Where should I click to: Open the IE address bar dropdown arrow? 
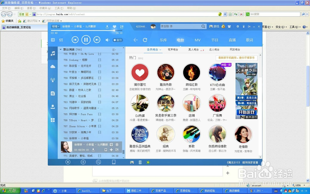click(x=225, y=14)
